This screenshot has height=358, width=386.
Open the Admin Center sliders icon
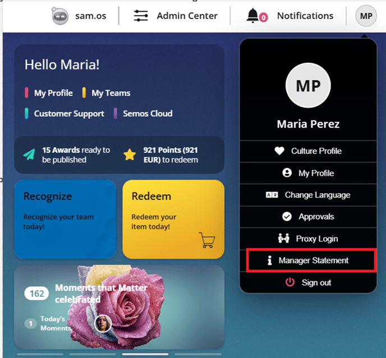point(141,16)
